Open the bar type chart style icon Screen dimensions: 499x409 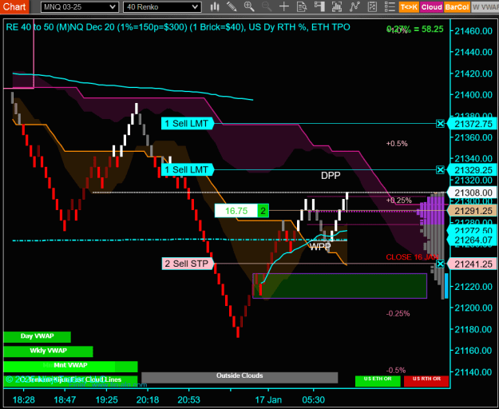(x=215, y=6)
